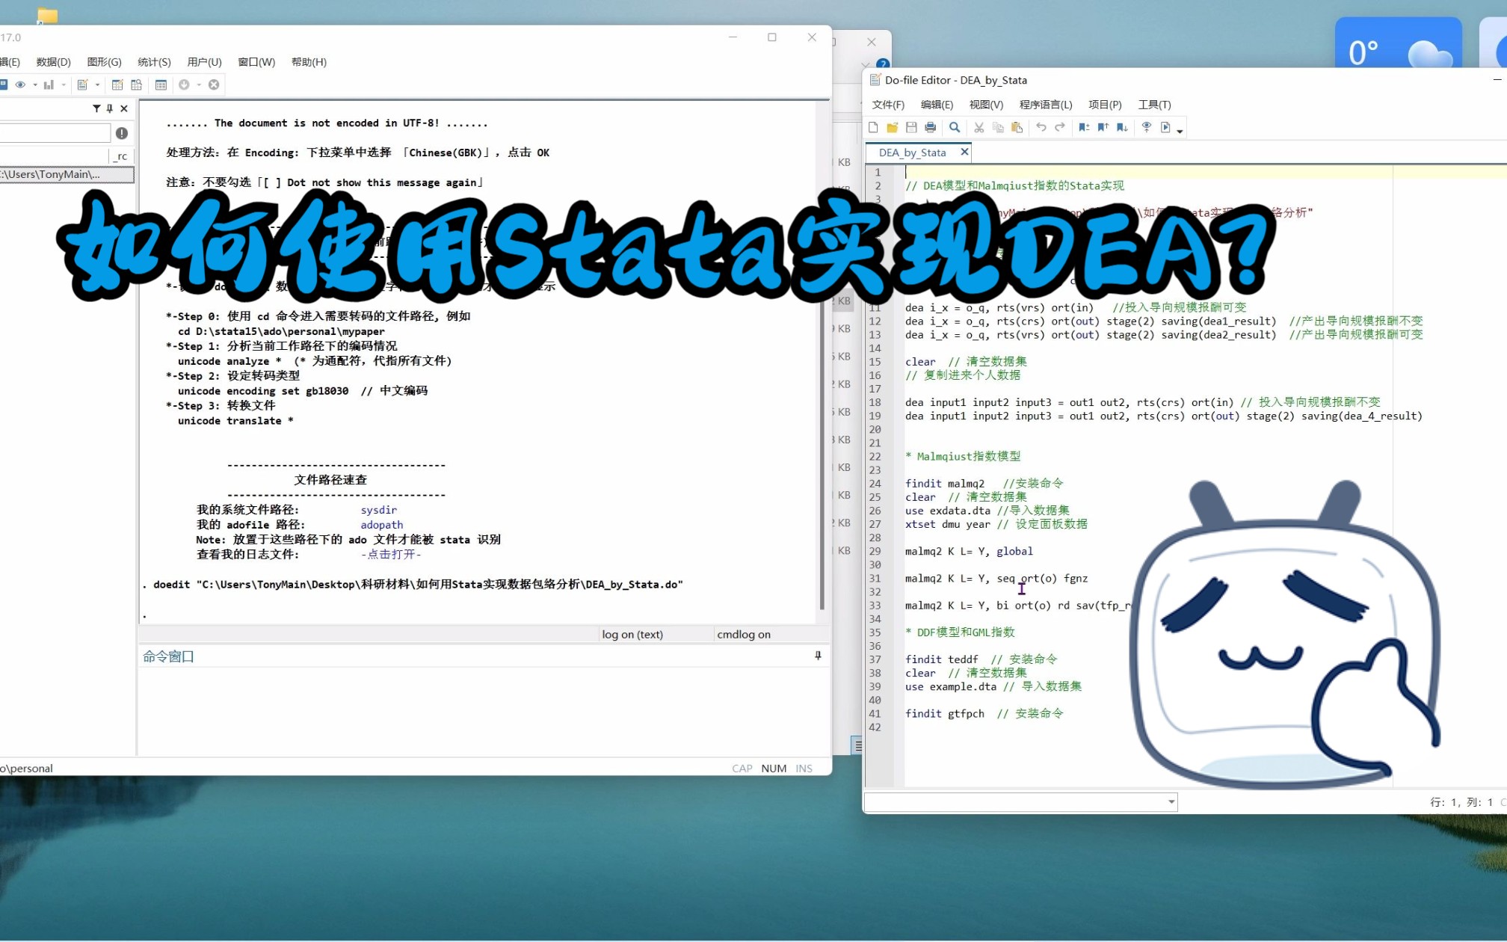Open dropdown at bottom of Do-file Editor
This screenshot has height=942, width=1507.
(x=1171, y=802)
